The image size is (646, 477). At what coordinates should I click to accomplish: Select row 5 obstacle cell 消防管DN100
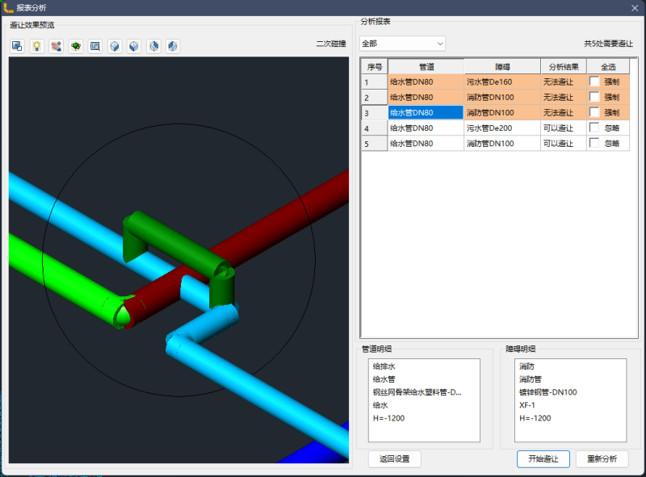tap(502, 144)
